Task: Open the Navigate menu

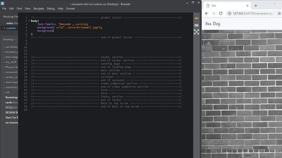Action: point(38,9)
